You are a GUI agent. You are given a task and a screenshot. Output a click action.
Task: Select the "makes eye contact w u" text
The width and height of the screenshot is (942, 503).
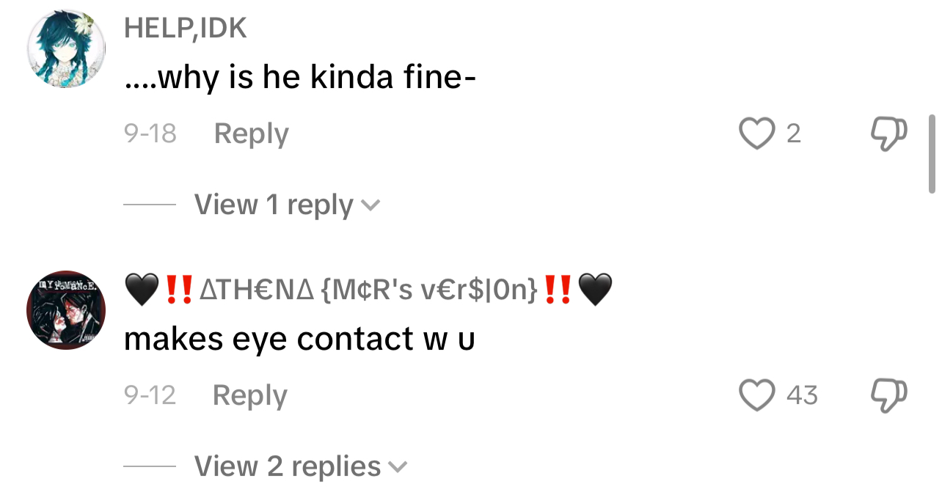(x=299, y=339)
